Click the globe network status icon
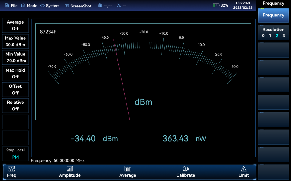The image size is (291, 181). pos(100,6)
